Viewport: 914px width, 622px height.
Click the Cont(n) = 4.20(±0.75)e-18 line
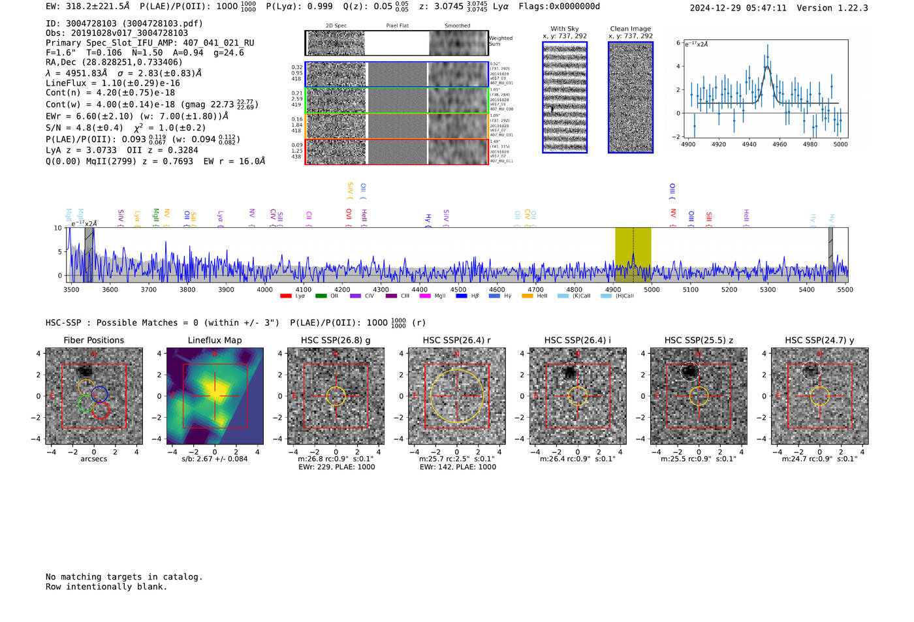point(110,93)
